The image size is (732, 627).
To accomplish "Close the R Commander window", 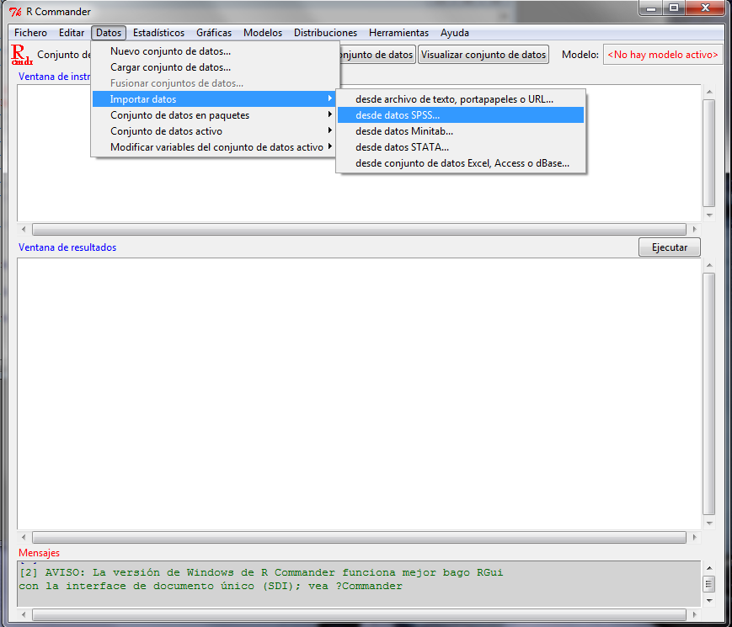I will 705,8.
